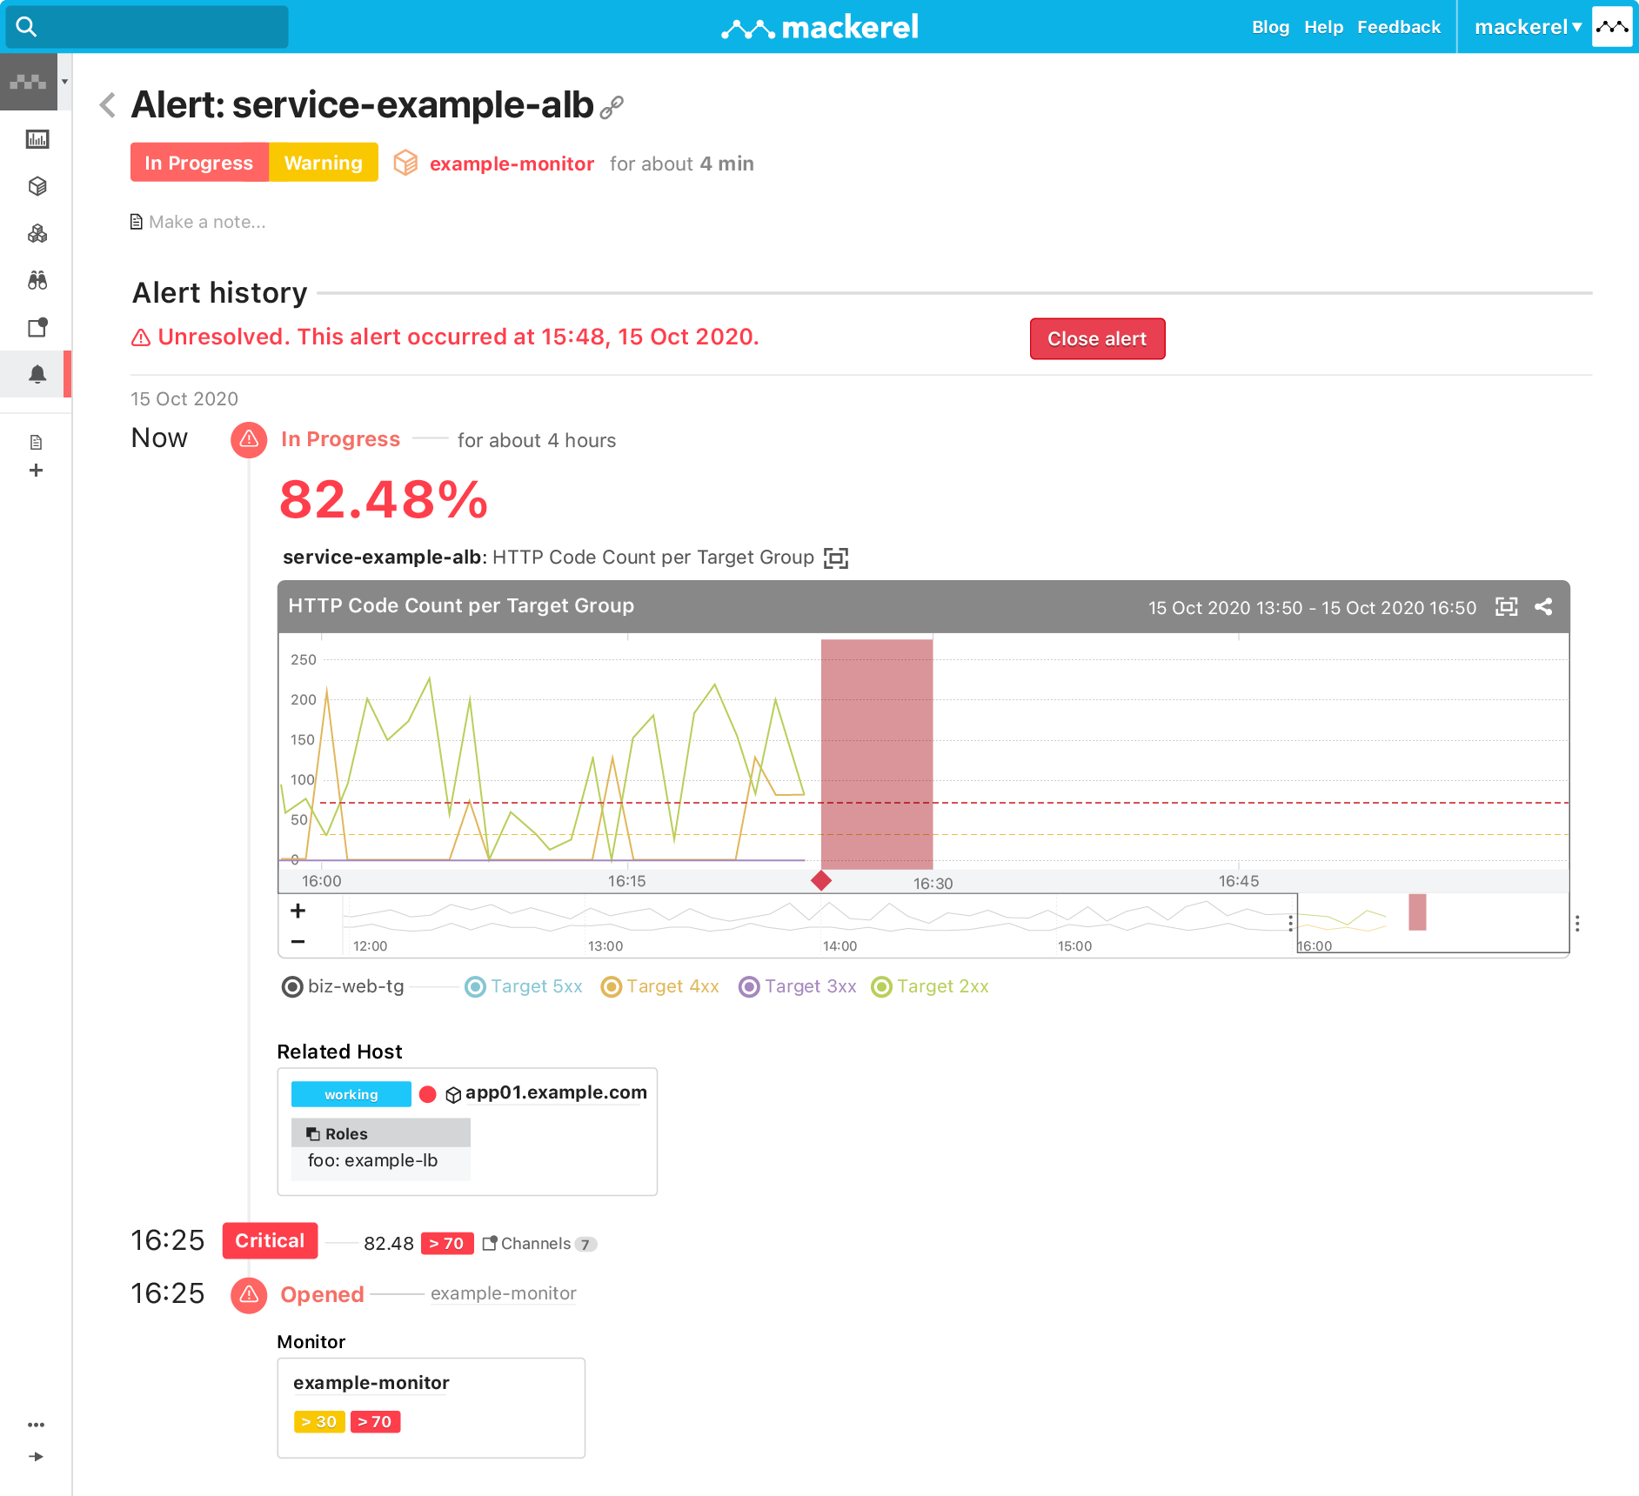Image resolution: width=1639 pixels, height=1496 pixels.
Task: Click the document icon in sidebar
Action: point(36,443)
